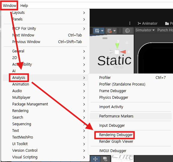Select Next Window menu entry
This screenshot has width=173, height=162.
45,35
